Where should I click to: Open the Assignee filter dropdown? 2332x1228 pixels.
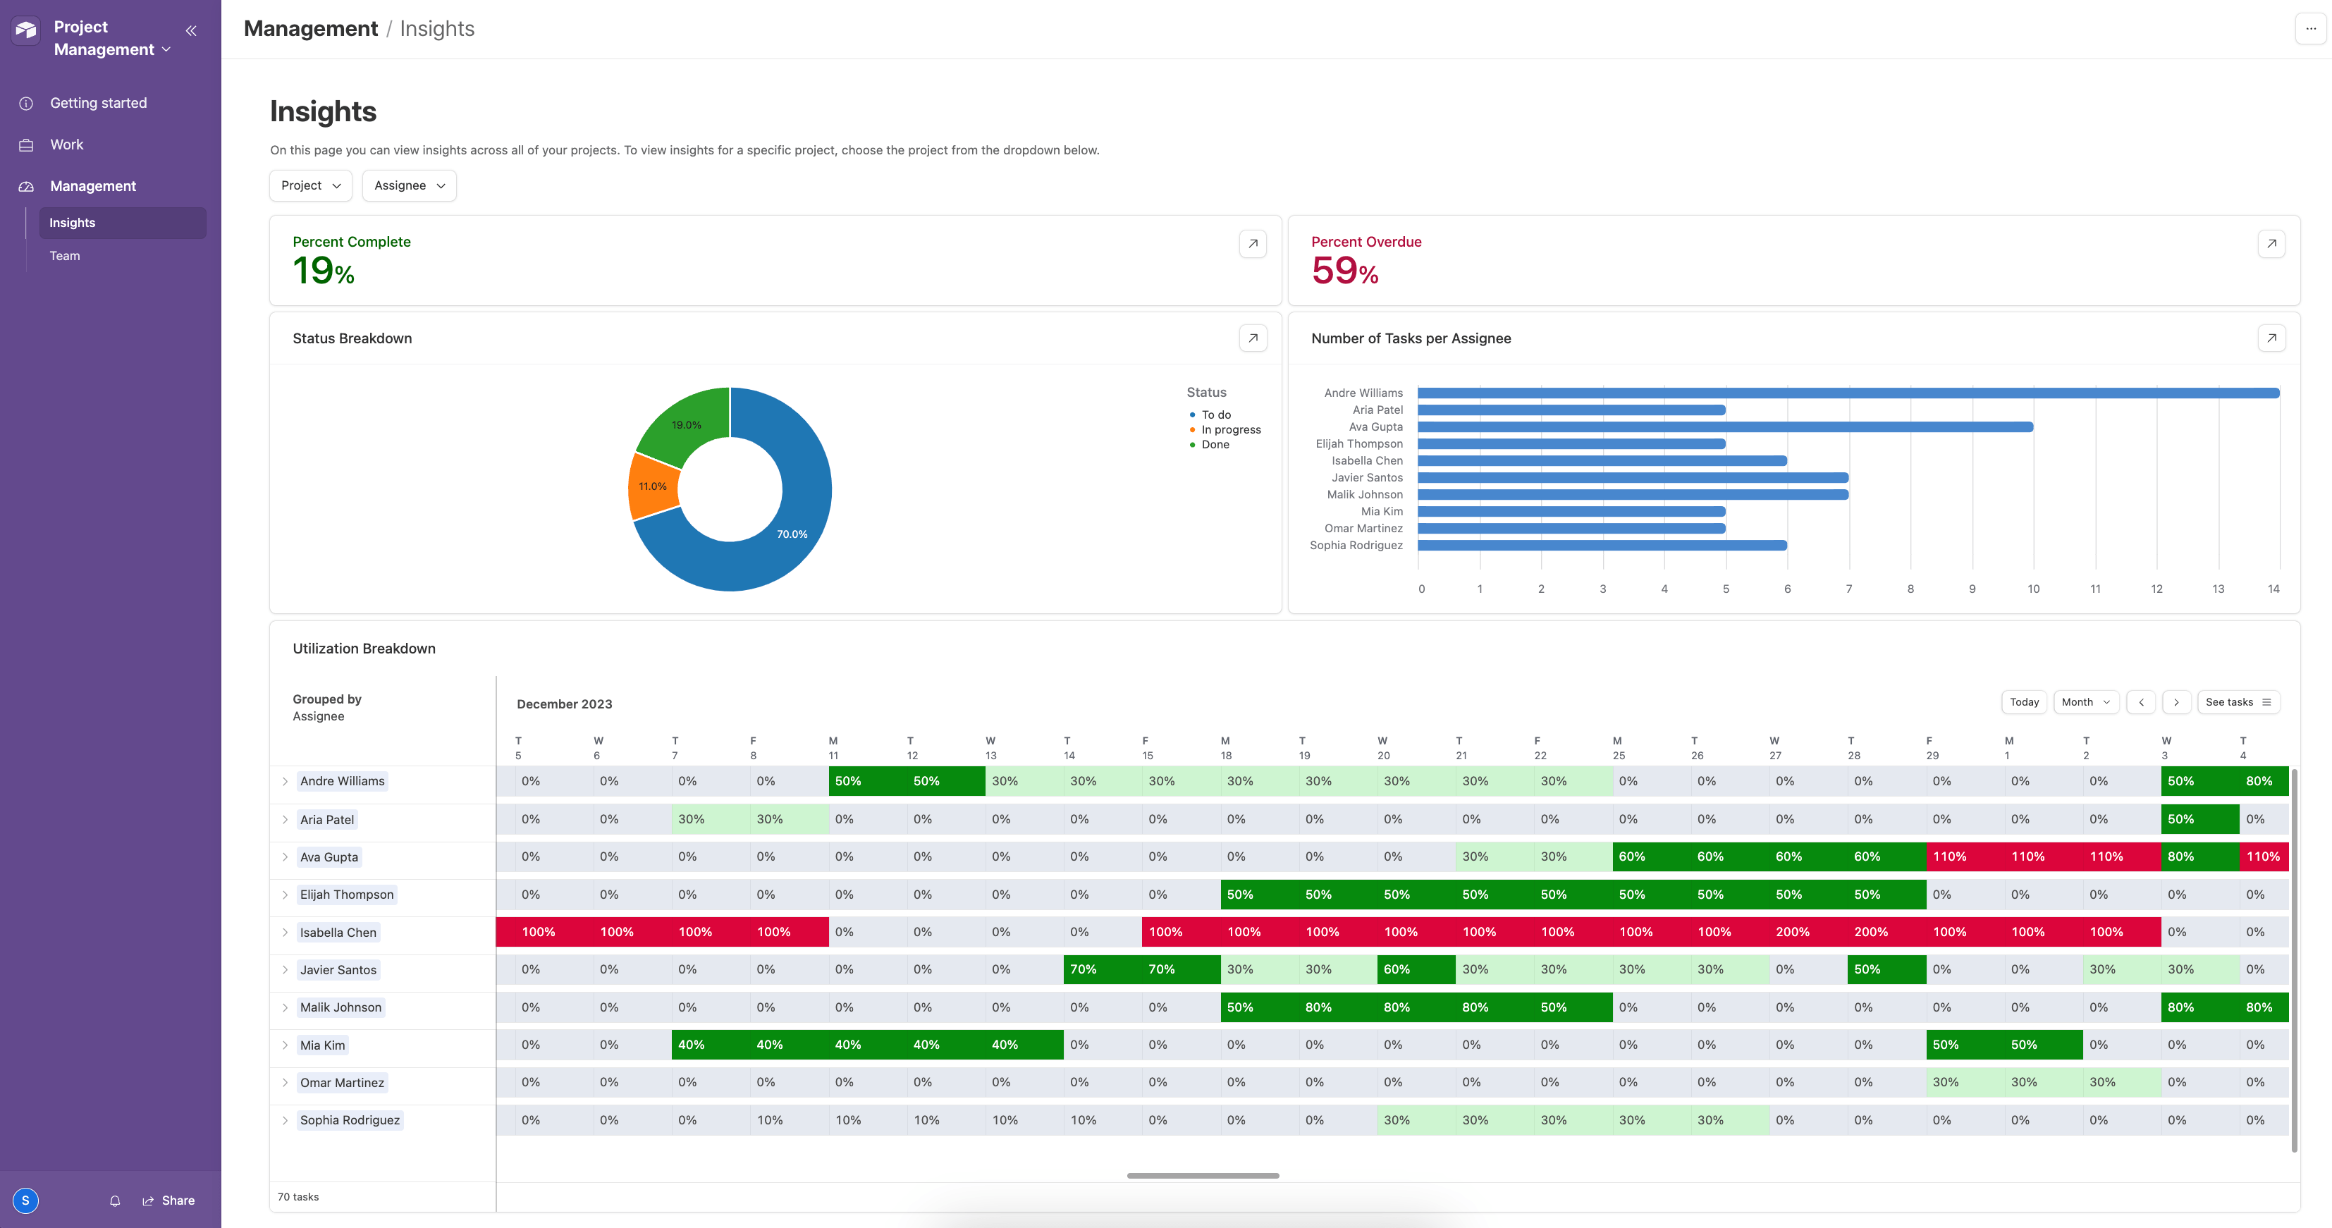click(409, 185)
